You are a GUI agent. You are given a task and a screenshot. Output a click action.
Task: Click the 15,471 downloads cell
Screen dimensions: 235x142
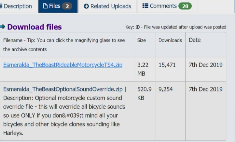tap(167, 65)
